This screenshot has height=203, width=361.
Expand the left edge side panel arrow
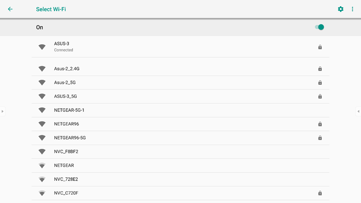3,111
